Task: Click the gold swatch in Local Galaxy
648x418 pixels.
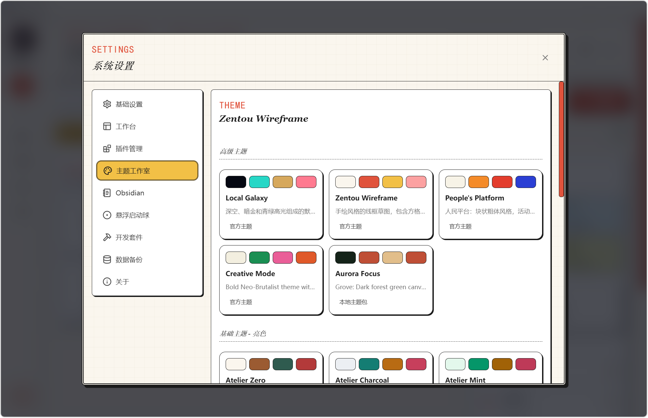Action: click(283, 182)
